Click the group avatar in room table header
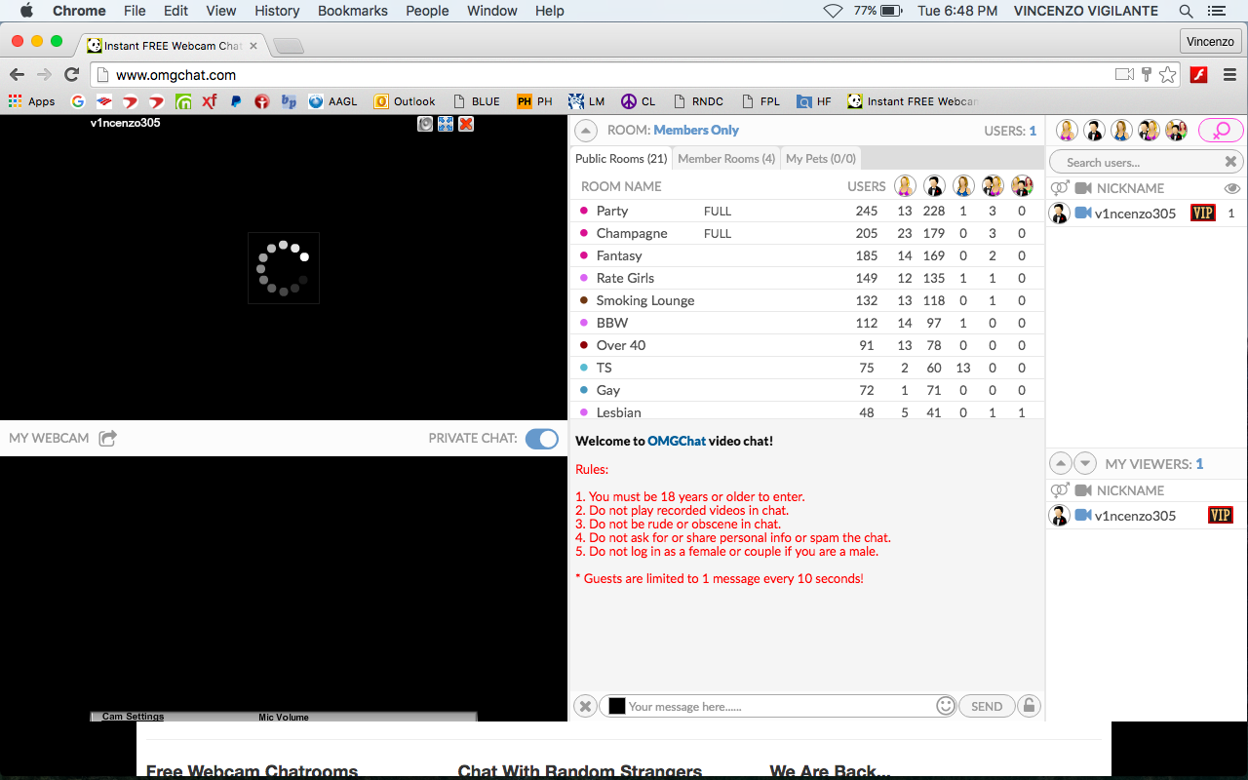The width and height of the screenshot is (1248, 780). tap(1022, 186)
